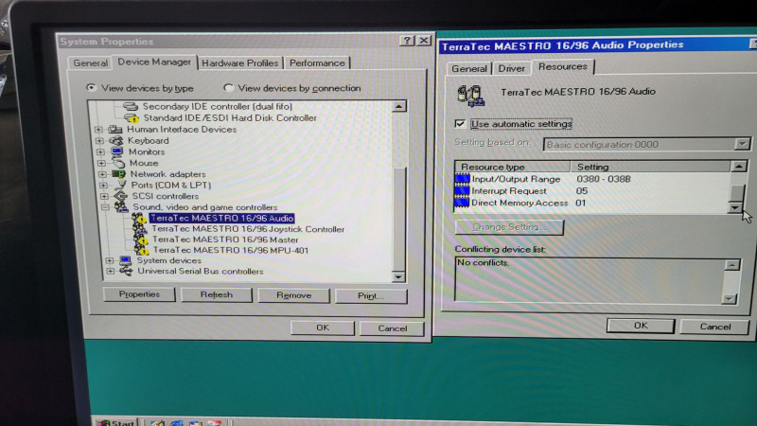Collapse Sound, video and game controllers node
This screenshot has width=757, height=426.
point(105,207)
